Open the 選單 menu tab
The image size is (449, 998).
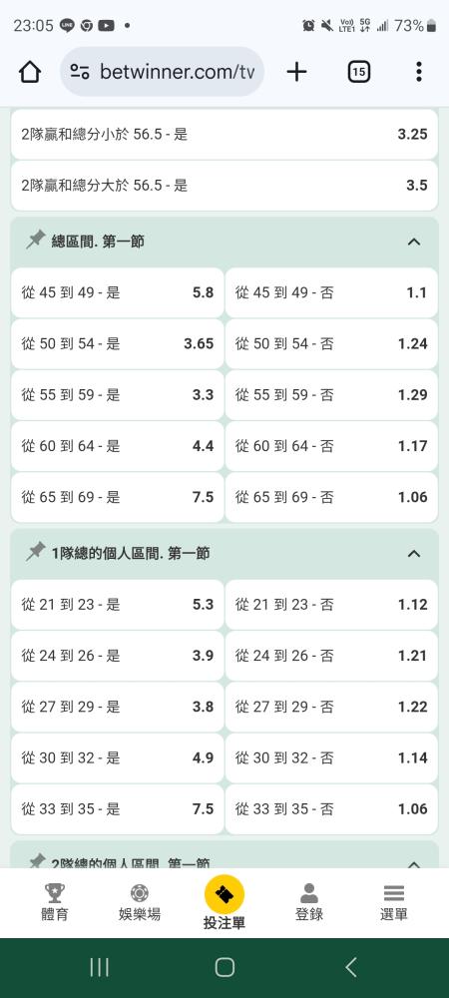(x=394, y=902)
